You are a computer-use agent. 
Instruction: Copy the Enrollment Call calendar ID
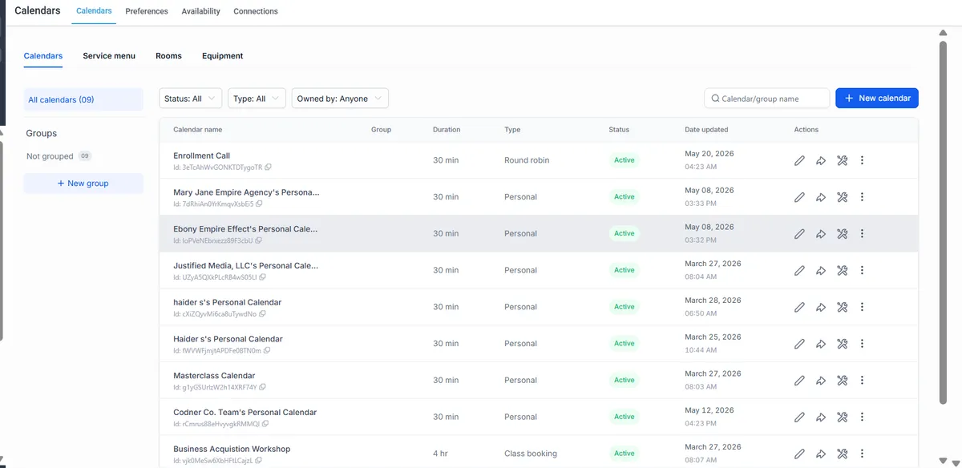pyautogui.click(x=269, y=167)
